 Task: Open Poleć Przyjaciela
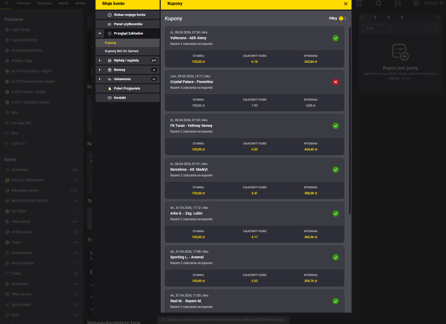click(127, 88)
